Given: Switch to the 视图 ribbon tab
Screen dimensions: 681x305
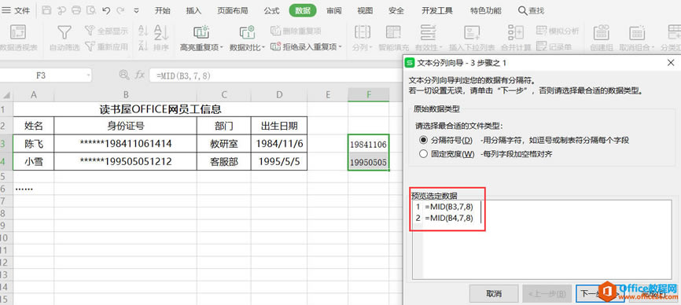Looking at the screenshot, I should pyautogui.click(x=365, y=11).
